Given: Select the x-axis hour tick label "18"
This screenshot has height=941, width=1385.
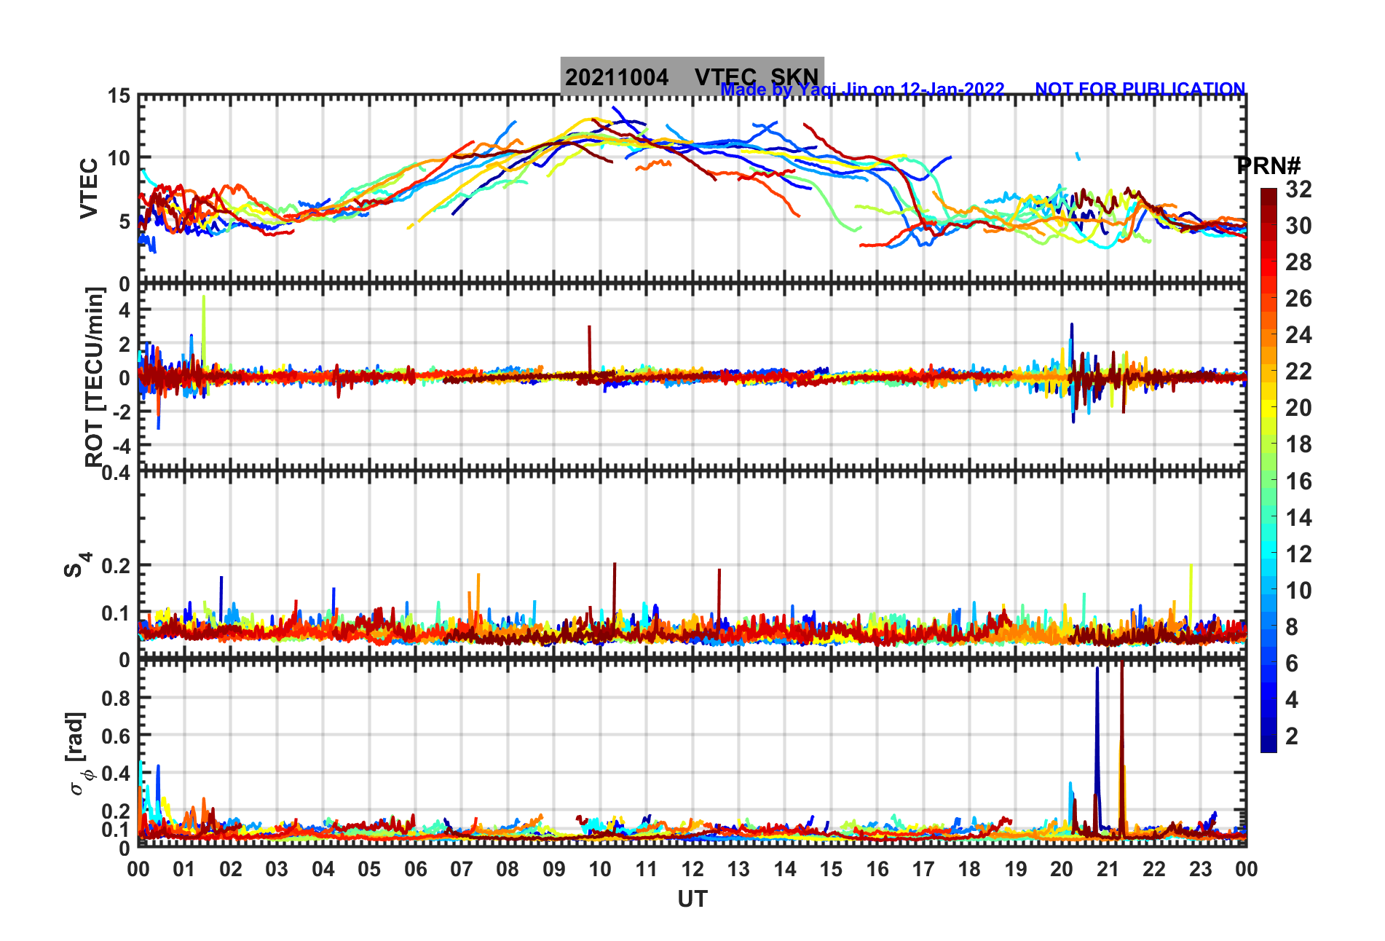Looking at the screenshot, I should click(969, 869).
